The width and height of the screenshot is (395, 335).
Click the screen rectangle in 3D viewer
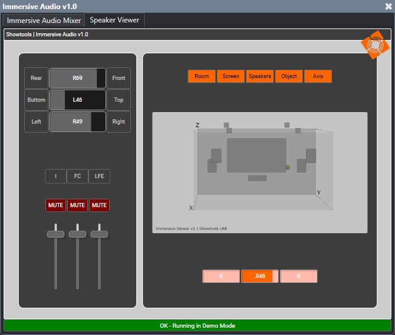point(256,155)
